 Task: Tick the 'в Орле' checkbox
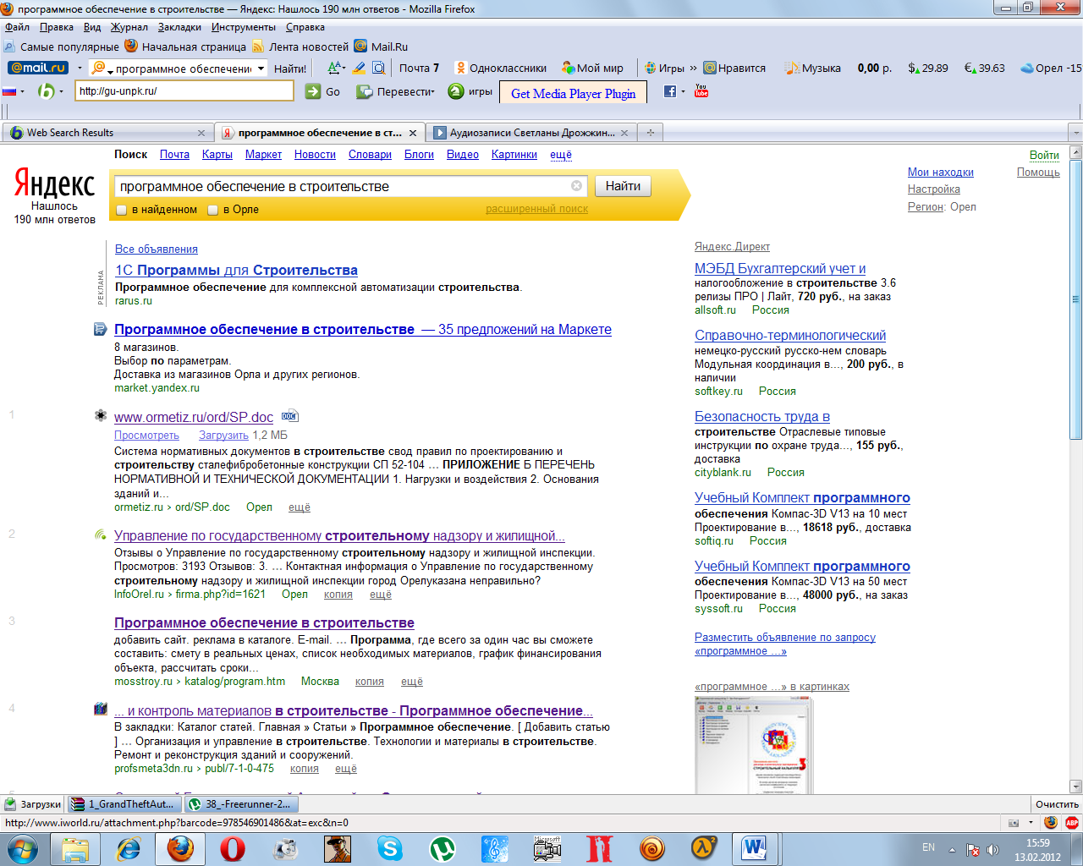pos(213,210)
